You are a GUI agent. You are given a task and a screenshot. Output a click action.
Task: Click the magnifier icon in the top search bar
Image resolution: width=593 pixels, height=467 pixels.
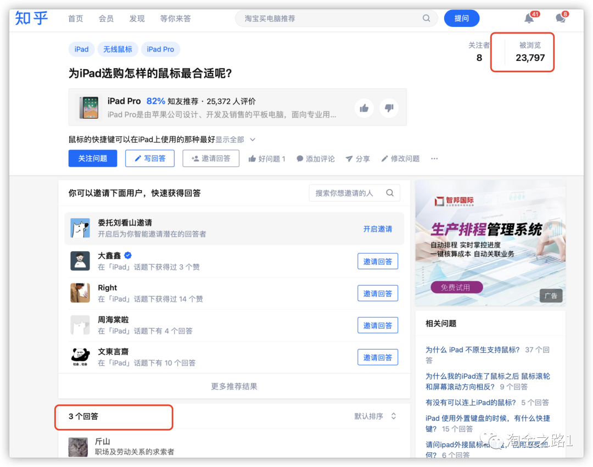[426, 18]
